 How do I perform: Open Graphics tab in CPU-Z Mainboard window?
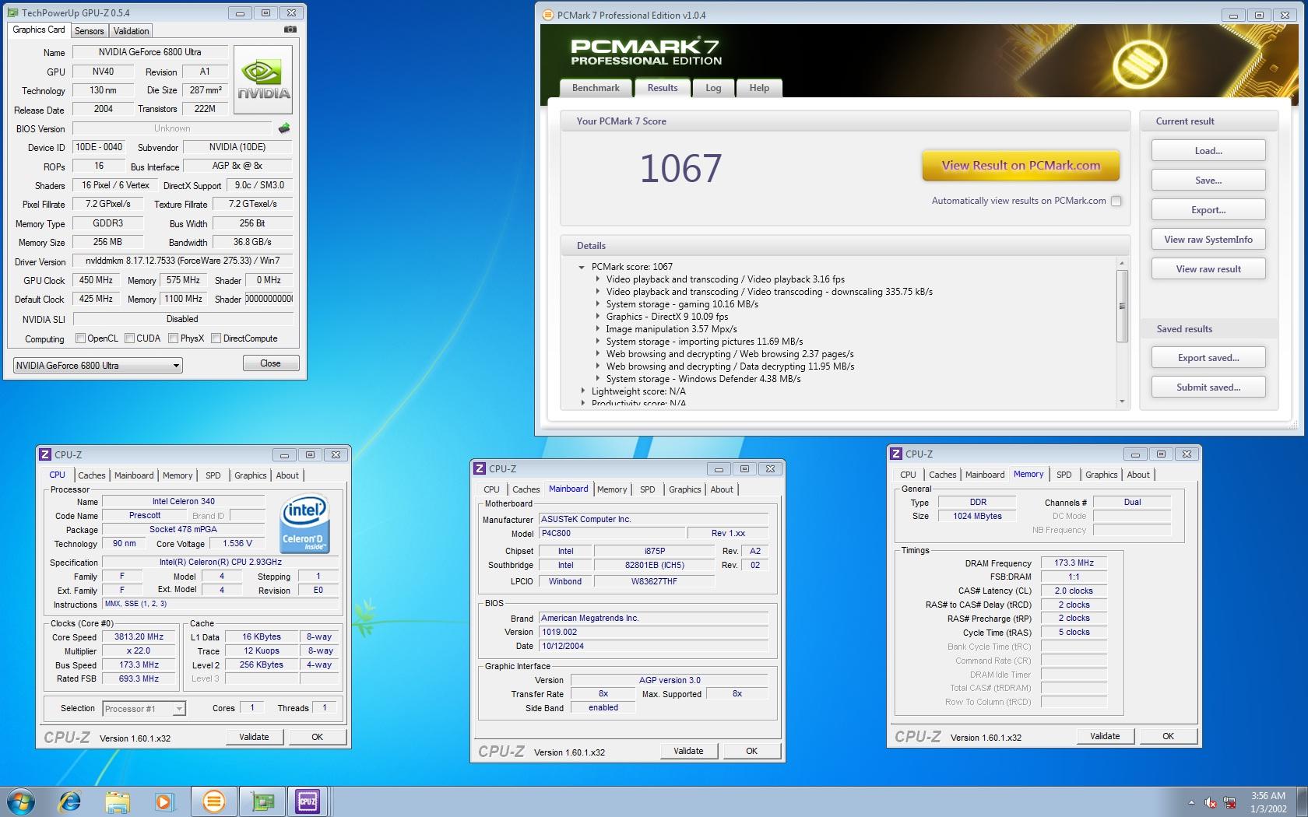684,489
